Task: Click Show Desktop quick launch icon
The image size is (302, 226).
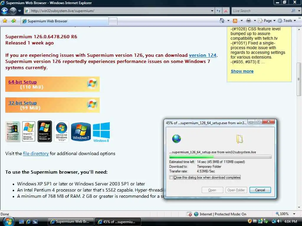Action: (21, 222)
